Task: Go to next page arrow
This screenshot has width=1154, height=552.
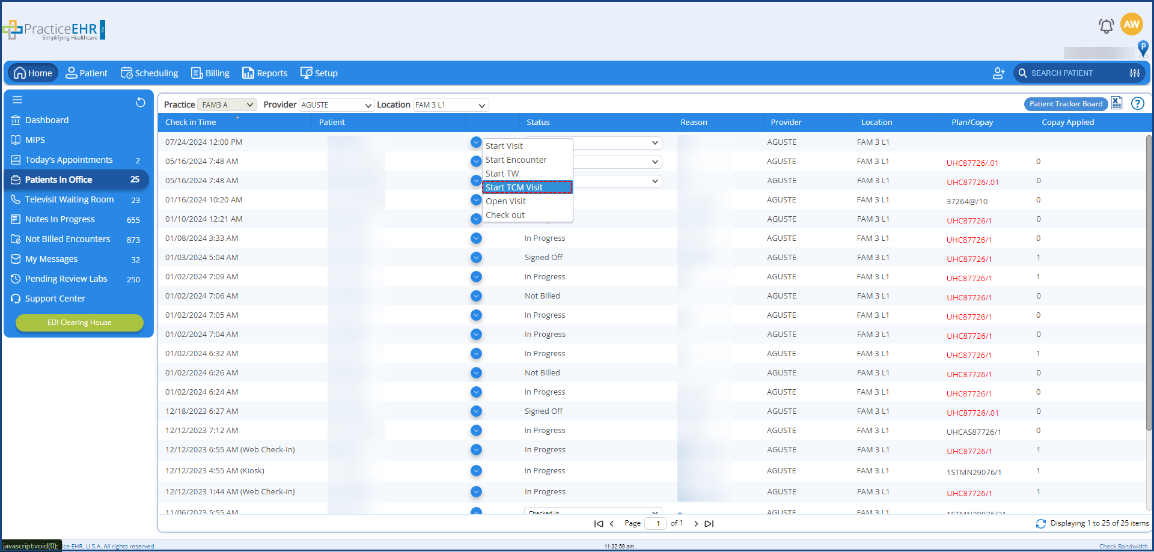Action: pos(696,524)
